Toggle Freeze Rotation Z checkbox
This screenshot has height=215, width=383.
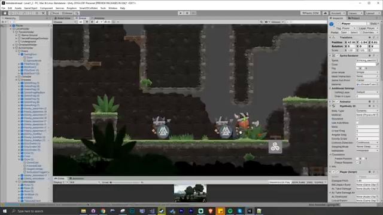(358, 162)
